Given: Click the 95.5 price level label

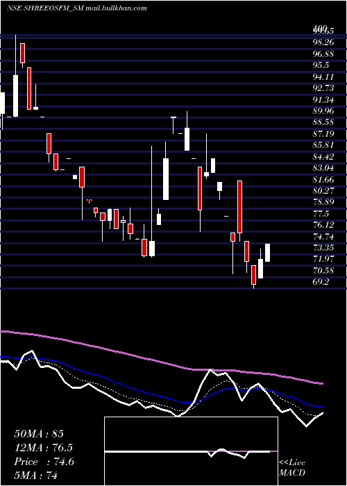Looking at the screenshot, I should [321, 65].
